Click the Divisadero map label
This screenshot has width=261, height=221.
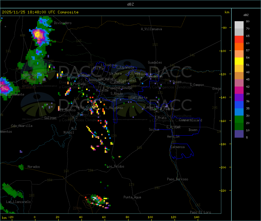click(x=63, y=23)
